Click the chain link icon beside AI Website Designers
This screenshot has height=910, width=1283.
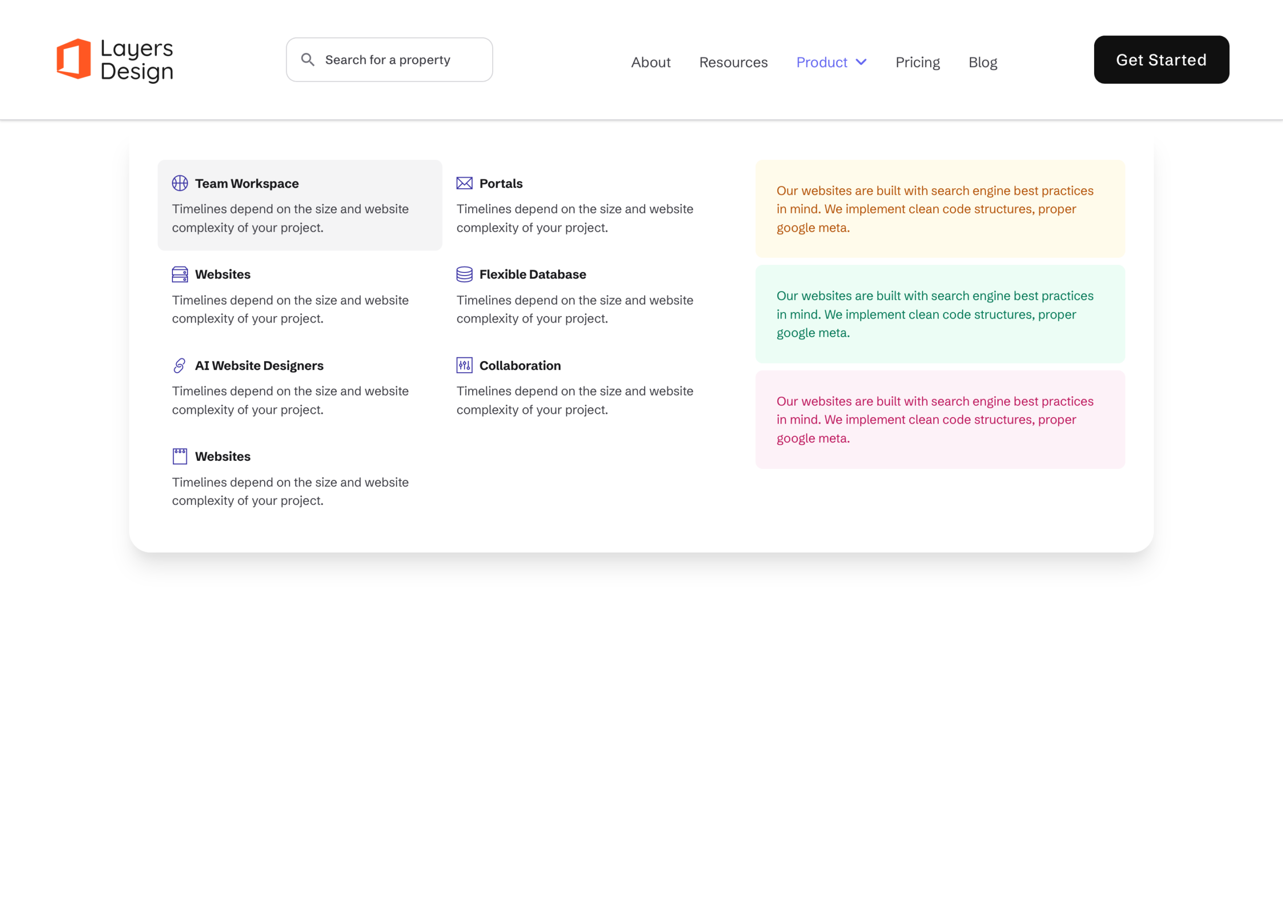[179, 365]
